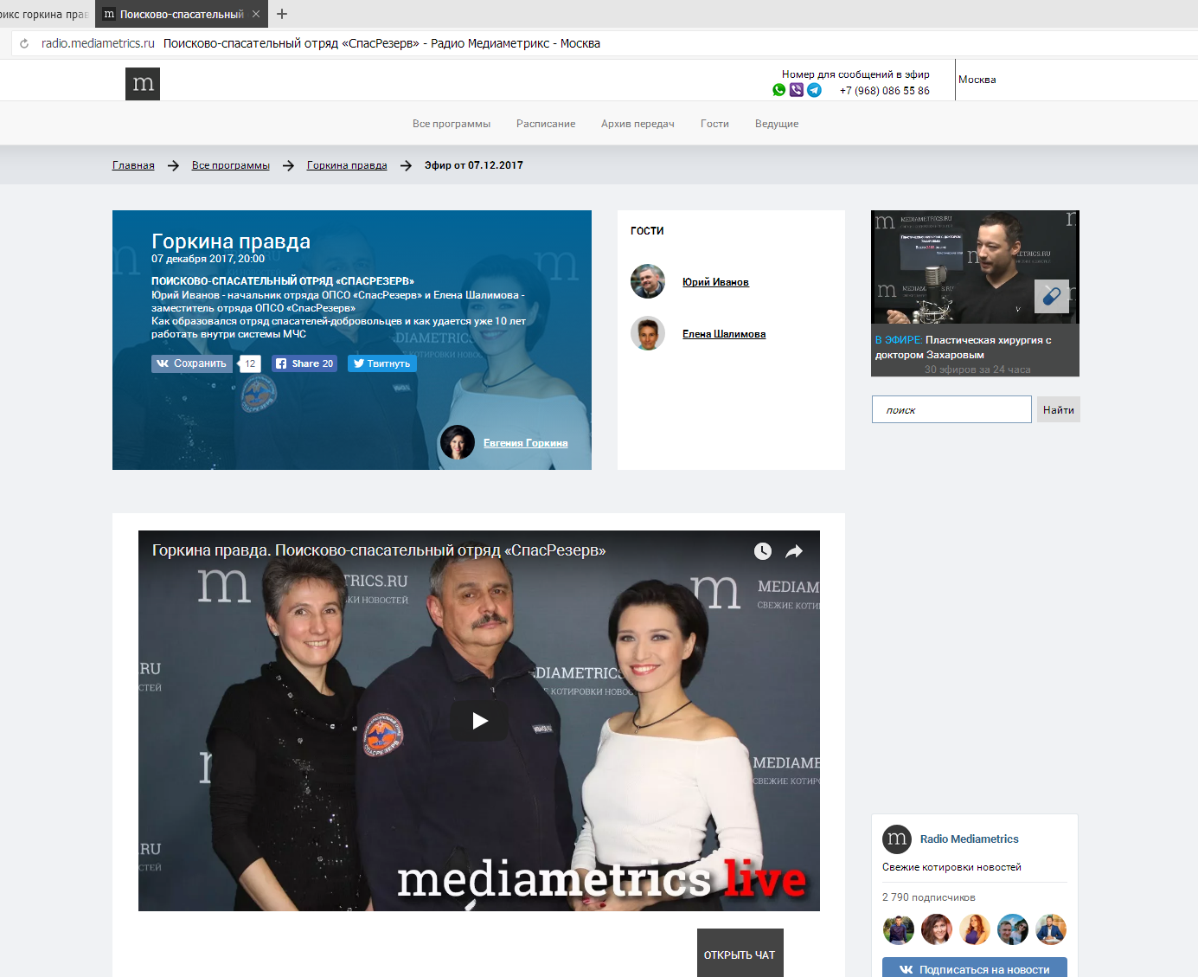The image size is (1198, 977).
Task: Click the Viber messenger icon
Action: click(x=797, y=90)
